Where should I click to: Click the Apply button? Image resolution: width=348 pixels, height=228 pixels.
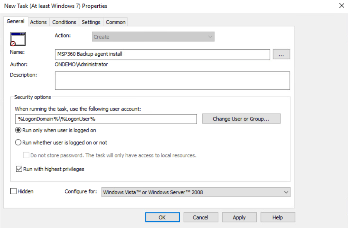pyautogui.click(x=239, y=217)
